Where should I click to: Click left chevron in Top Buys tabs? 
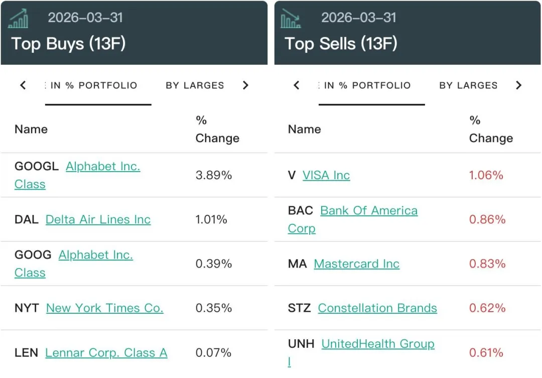click(23, 85)
